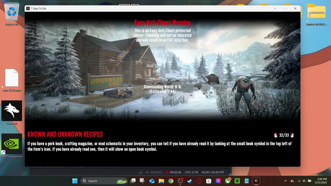
Task: Select the GeForce Experience desktop shortcut
Action: point(12,146)
